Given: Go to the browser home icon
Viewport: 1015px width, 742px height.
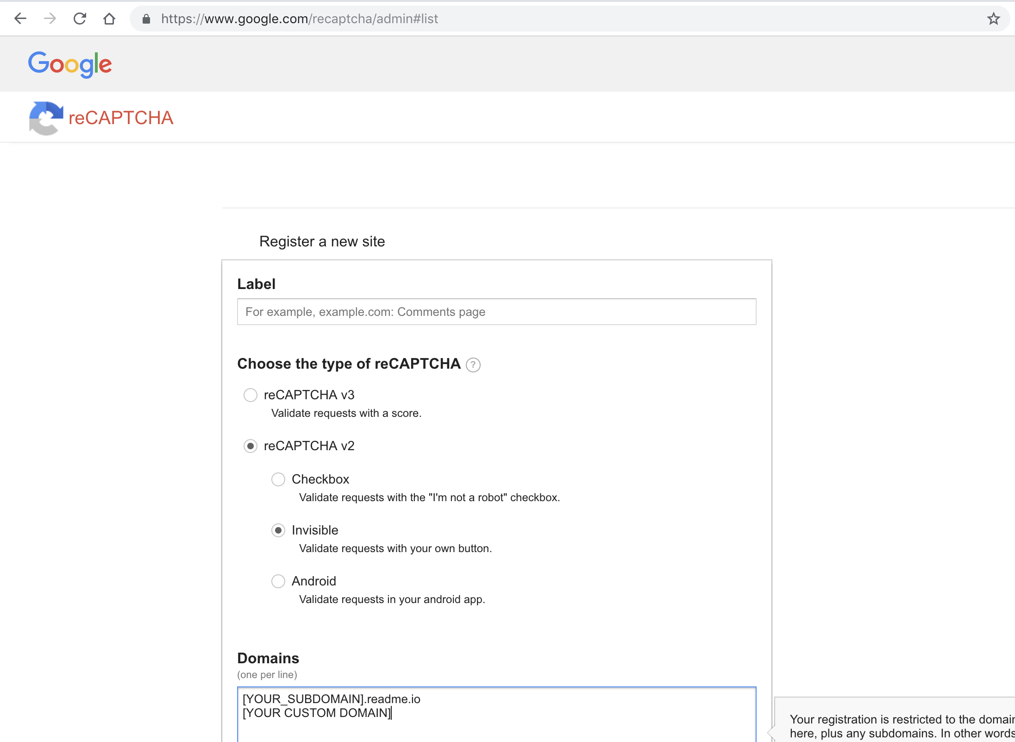Looking at the screenshot, I should pos(109,19).
